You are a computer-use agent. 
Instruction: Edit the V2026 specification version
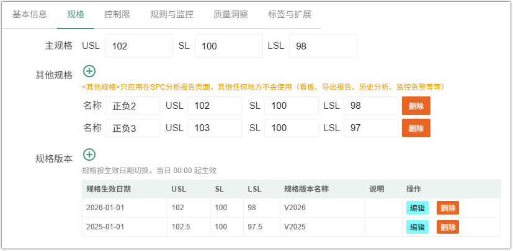(417, 208)
